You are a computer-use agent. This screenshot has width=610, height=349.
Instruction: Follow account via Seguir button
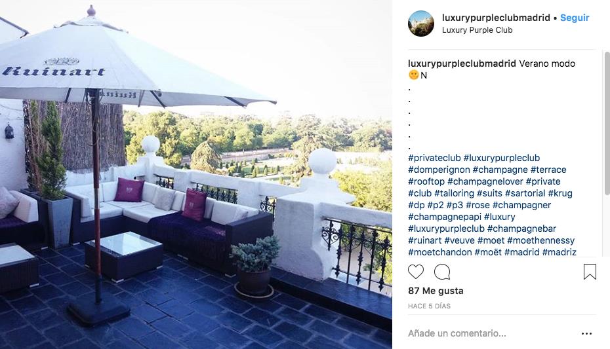(575, 18)
